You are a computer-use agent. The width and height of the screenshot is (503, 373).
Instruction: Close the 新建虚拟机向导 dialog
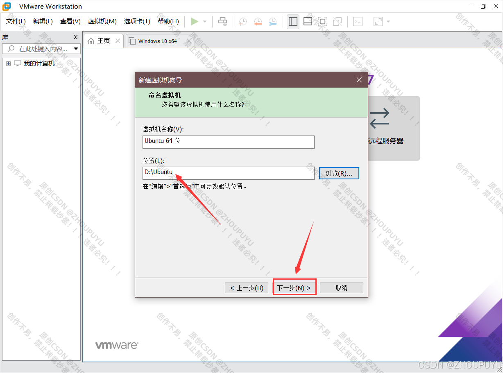(359, 80)
